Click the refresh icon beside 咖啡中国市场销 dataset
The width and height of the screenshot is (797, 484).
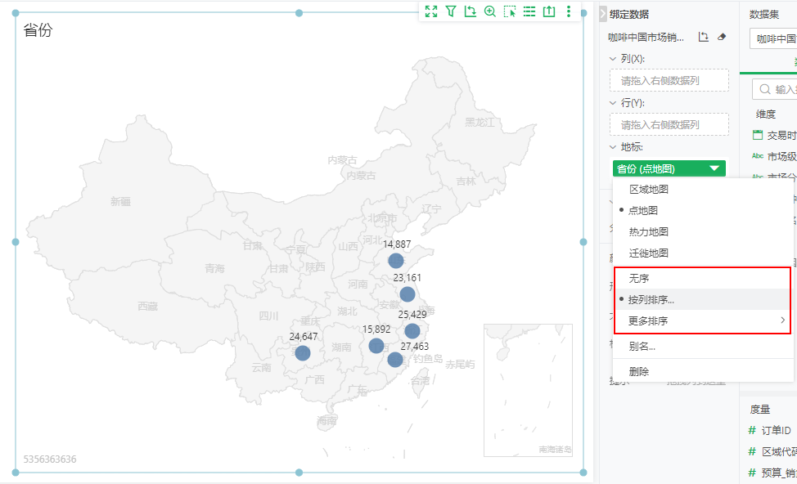[x=705, y=37]
